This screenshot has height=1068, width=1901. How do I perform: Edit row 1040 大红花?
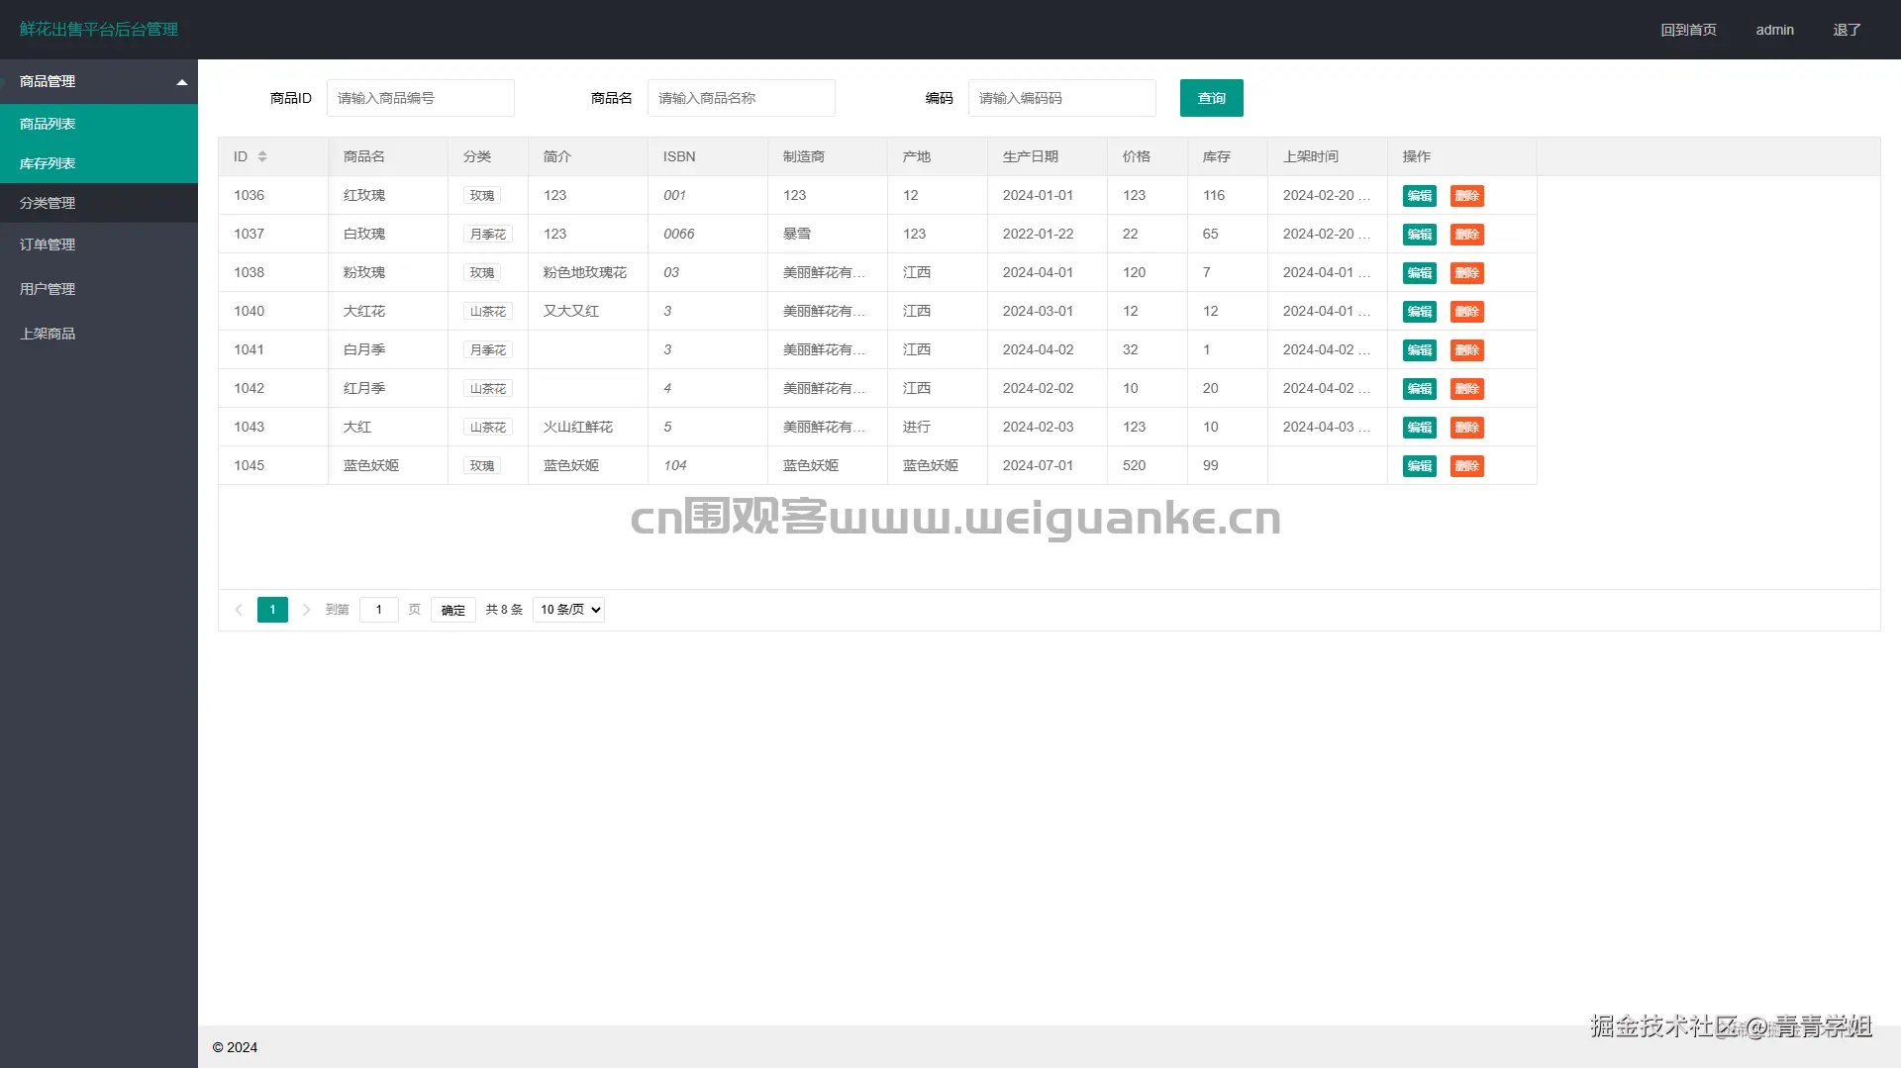click(1420, 312)
